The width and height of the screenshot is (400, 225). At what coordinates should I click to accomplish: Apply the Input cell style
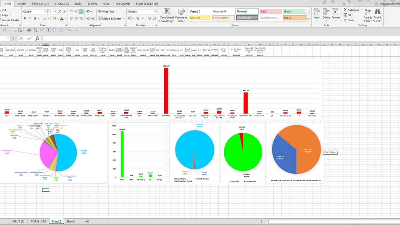point(294,17)
